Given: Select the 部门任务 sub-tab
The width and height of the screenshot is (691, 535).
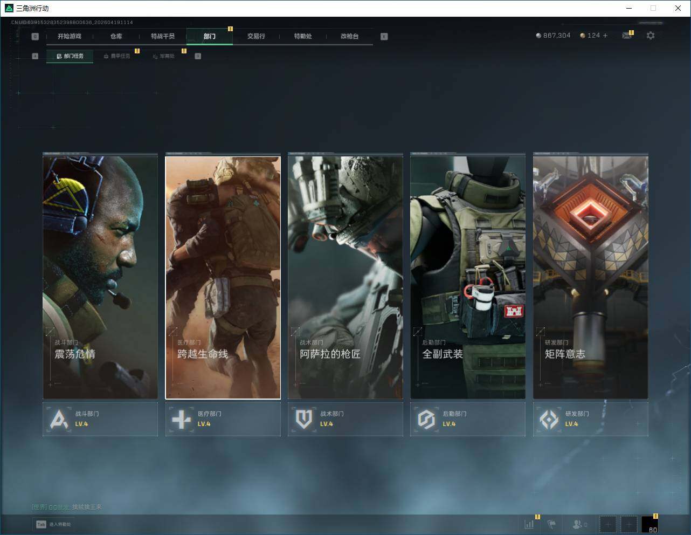Looking at the screenshot, I should 70,56.
